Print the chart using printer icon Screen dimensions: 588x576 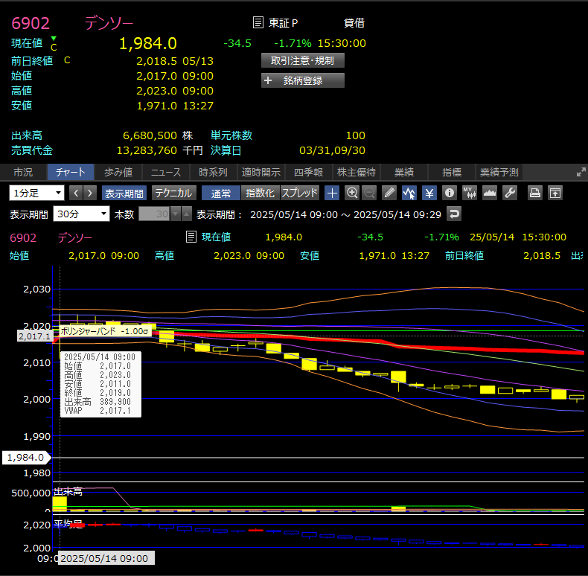[x=534, y=193]
